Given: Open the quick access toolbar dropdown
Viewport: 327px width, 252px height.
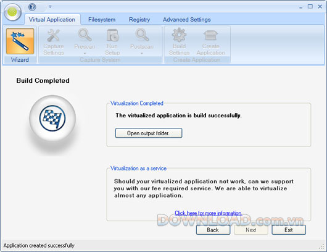Looking at the screenshot, I should click(50, 7).
